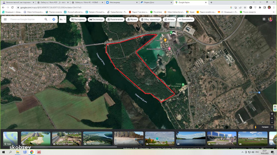This screenshot has height=155, width=277.
Task: Toggle the Рестораны category filter
Action: click(x=79, y=19)
